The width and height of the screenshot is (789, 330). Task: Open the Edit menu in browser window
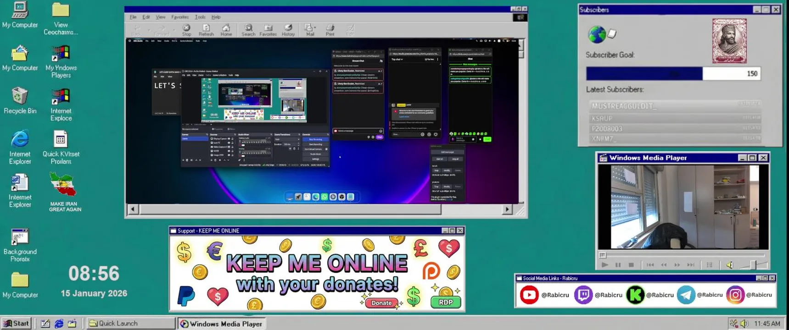click(x=146, y=17)
